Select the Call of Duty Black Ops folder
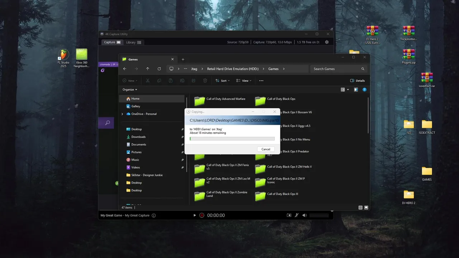Viewport: 459px width, 258px height. pos(275,101)
